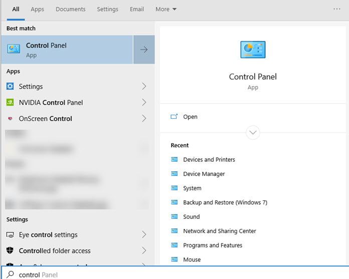Click the Mouse item icon

(x=174, y=259)
